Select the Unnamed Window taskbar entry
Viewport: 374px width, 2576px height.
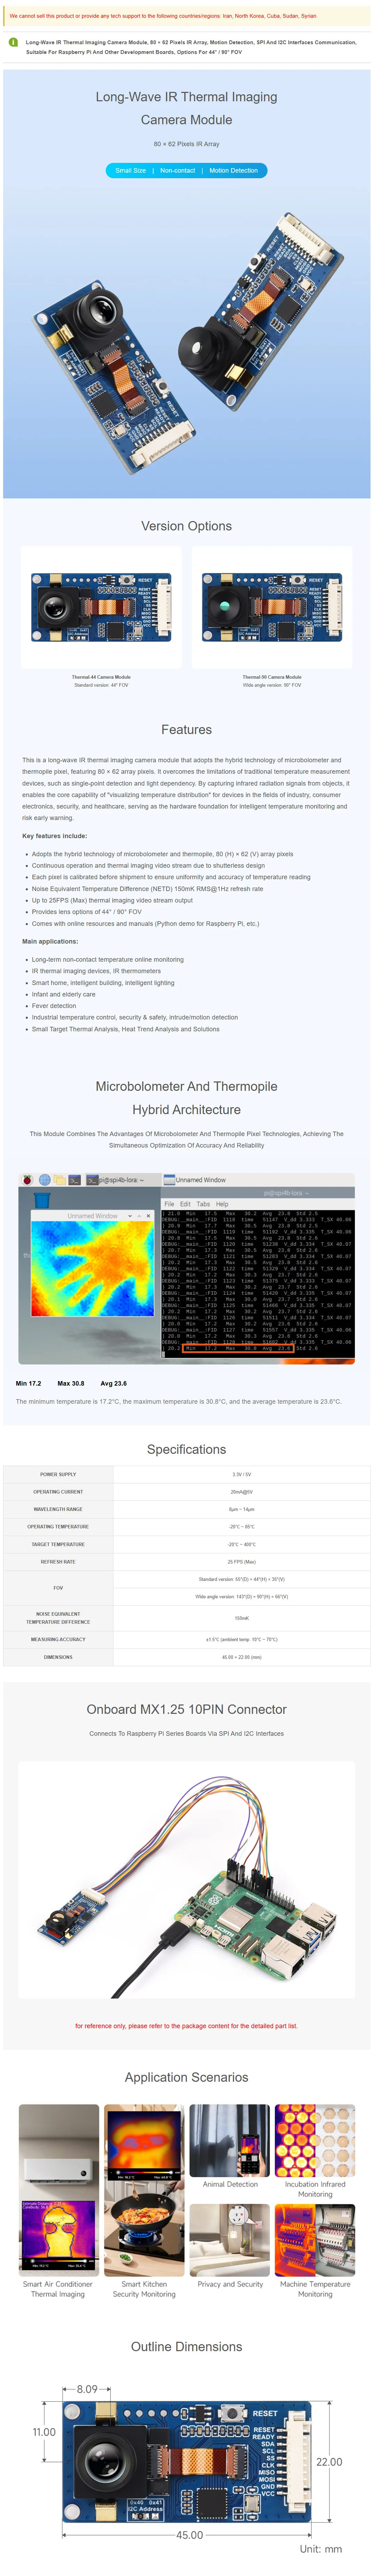coord(195,1180)
